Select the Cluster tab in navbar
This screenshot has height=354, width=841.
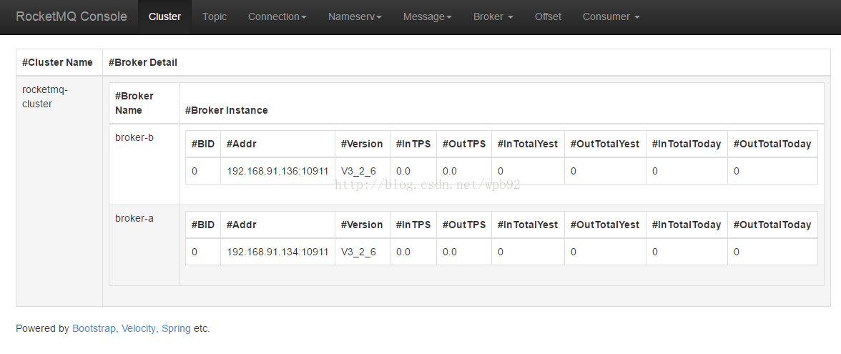point(164,16)
